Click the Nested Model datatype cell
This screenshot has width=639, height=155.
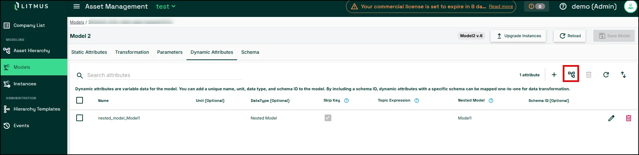pyautogui.click(x=264, y=118)
